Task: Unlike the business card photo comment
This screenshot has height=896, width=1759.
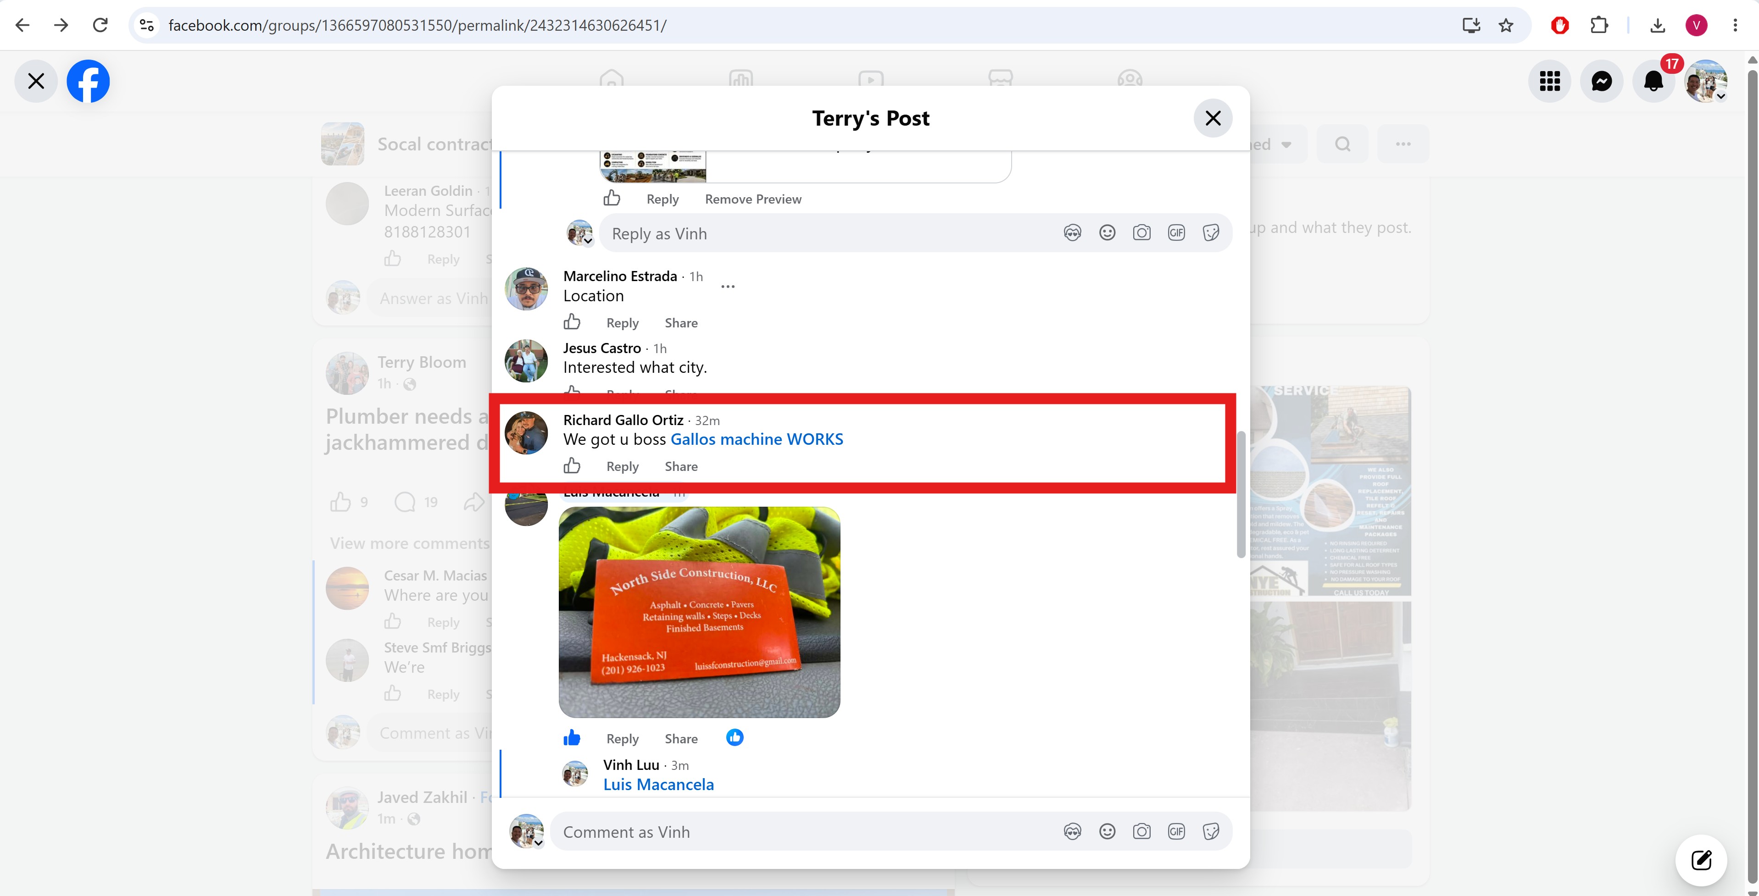Action: tap(572, 738)
